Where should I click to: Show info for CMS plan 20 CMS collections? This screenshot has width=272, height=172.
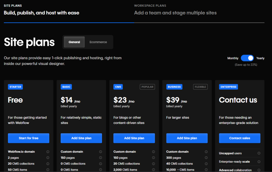153,164
